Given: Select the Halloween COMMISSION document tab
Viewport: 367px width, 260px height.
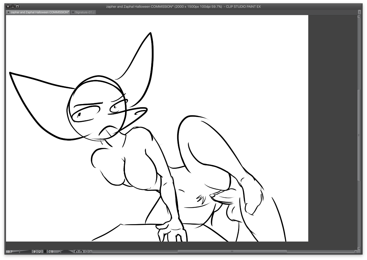Looking at the screenshot, I should [x=38, y=12].
